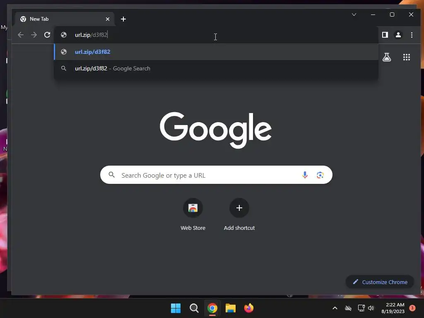Open the Web Store shortcut
Viewport: 424px width, 318px height.
[193, 215]
